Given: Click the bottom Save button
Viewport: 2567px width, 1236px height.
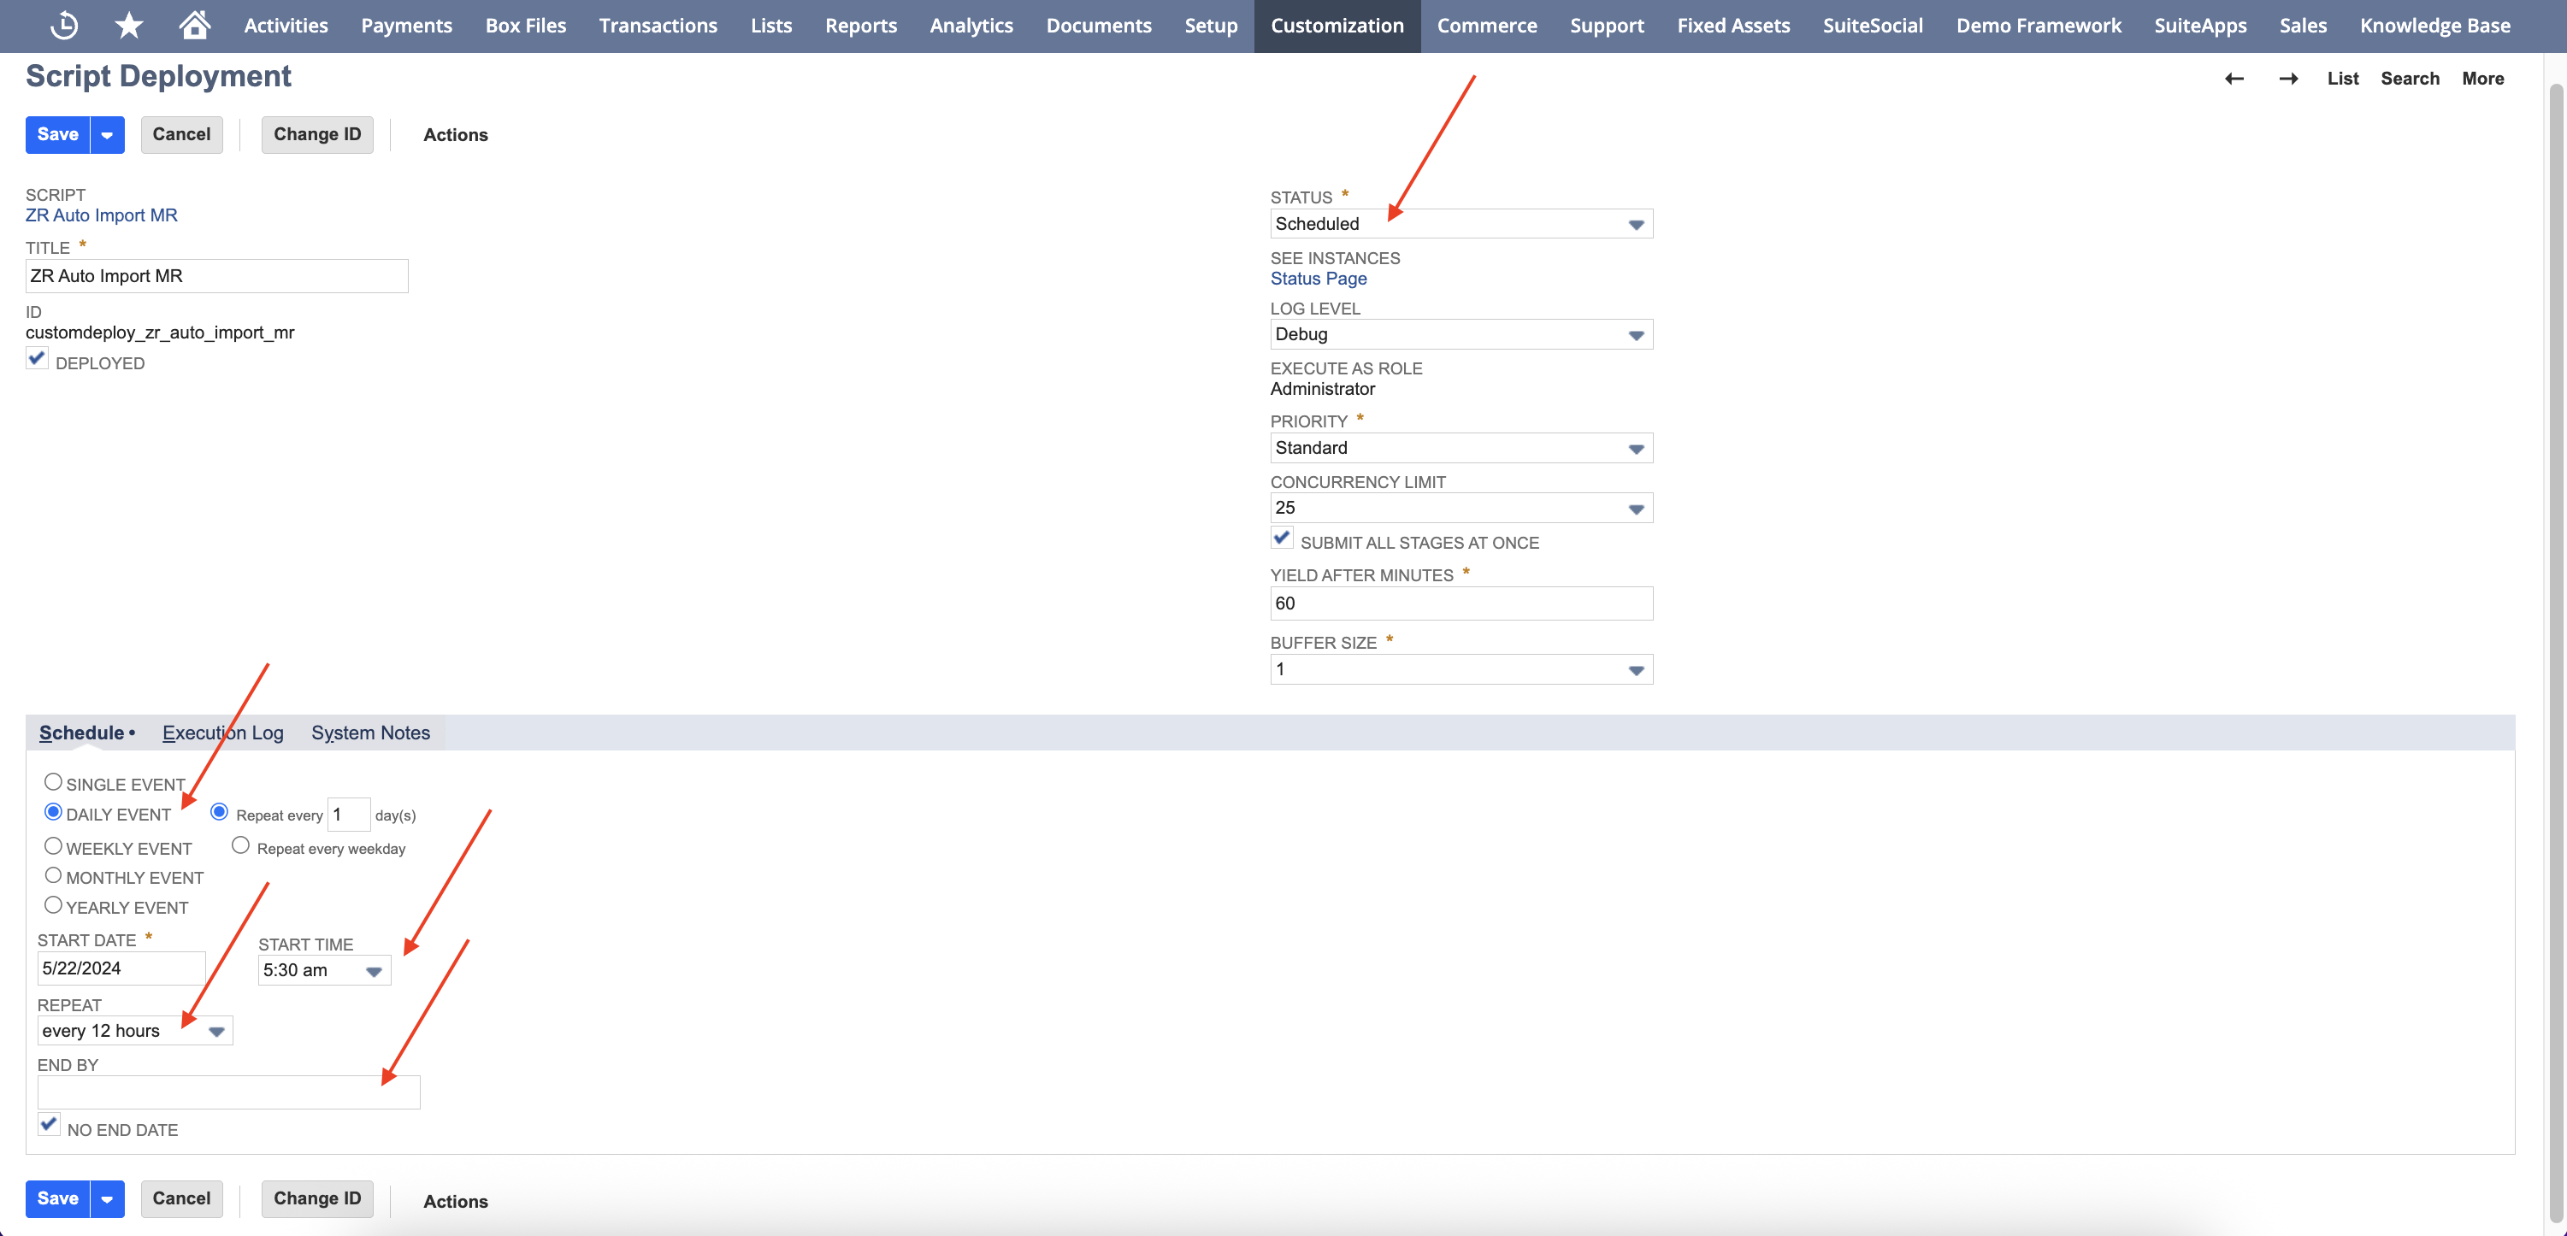Looking at the screenshot, I should click(58, 1199).
